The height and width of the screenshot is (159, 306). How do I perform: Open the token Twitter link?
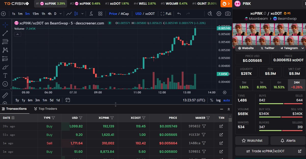tap(267, 48)
